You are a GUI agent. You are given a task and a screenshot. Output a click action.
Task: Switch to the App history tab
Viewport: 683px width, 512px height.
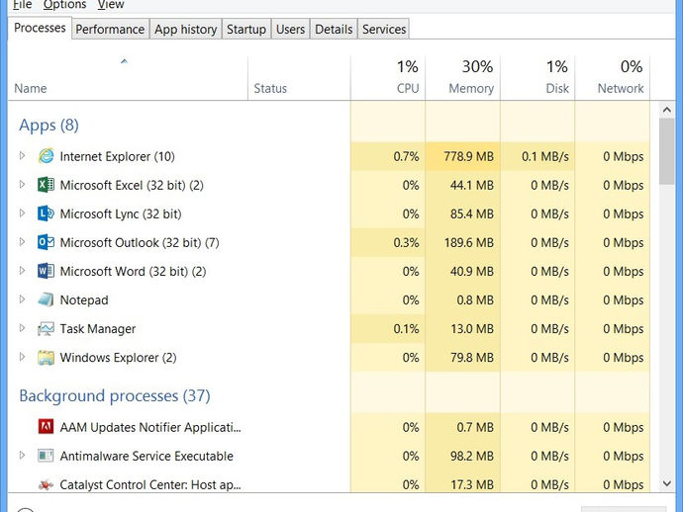185,29
